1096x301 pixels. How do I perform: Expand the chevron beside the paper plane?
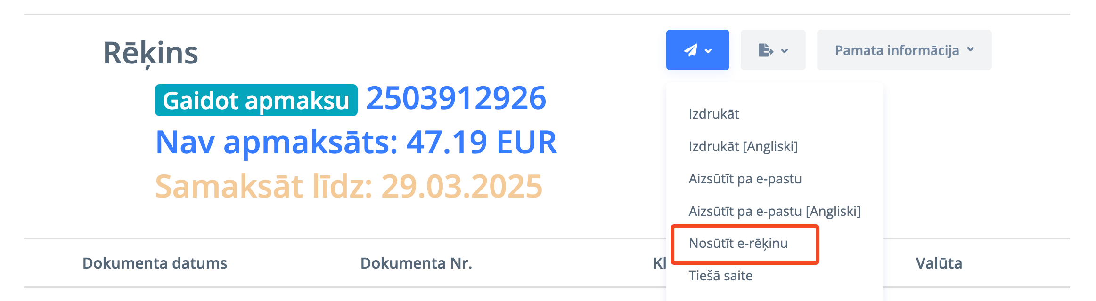[708, 51]
